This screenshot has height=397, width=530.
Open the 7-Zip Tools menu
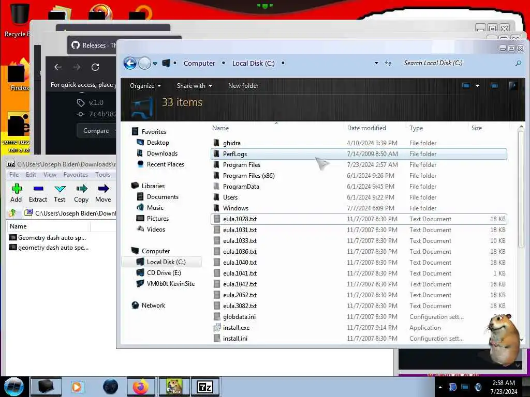tap(102, 175)
